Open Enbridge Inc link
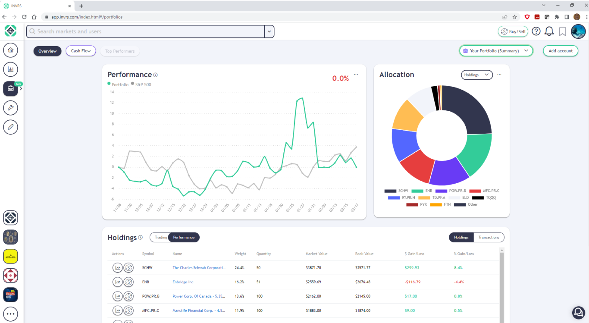This screenshot has height=323, width=589. coord(183,282)
